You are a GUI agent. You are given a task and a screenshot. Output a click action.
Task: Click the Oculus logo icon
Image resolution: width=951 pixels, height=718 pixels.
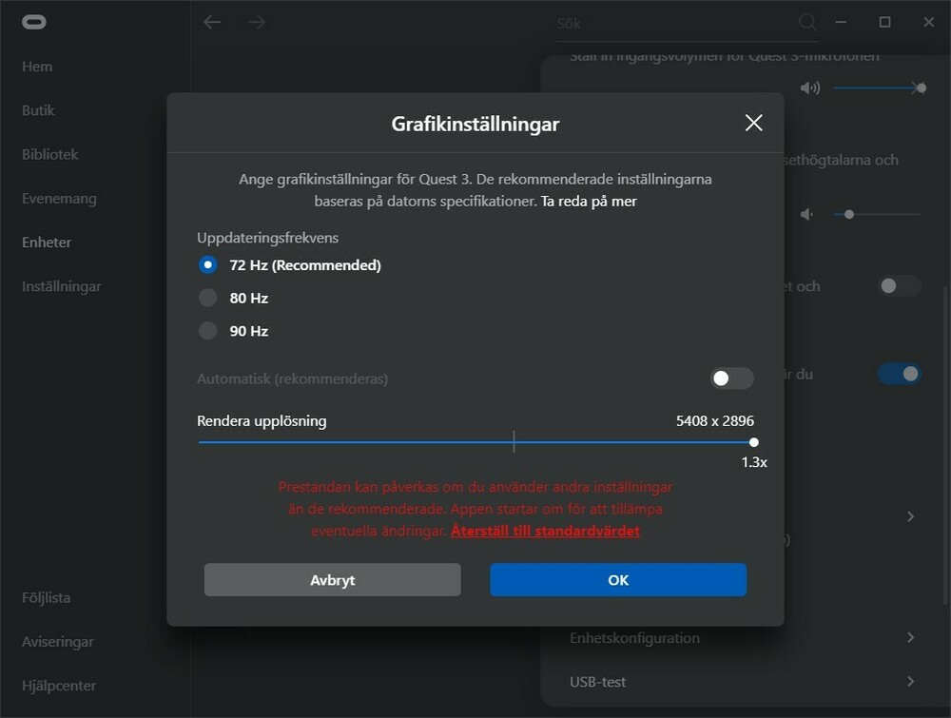(34, 23)
